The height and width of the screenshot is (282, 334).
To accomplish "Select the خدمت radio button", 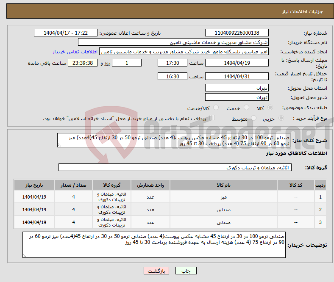I will (246, 108).
